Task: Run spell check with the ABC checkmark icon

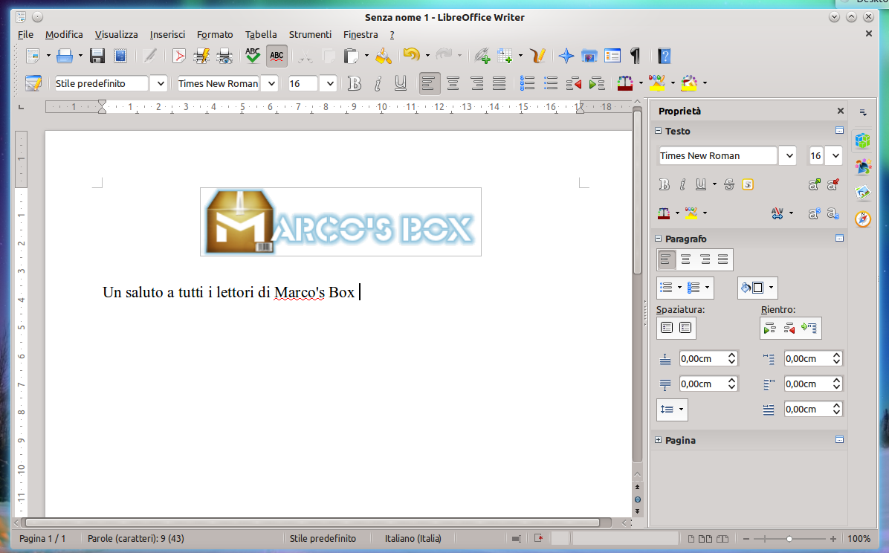Action: tap(252, 56)
